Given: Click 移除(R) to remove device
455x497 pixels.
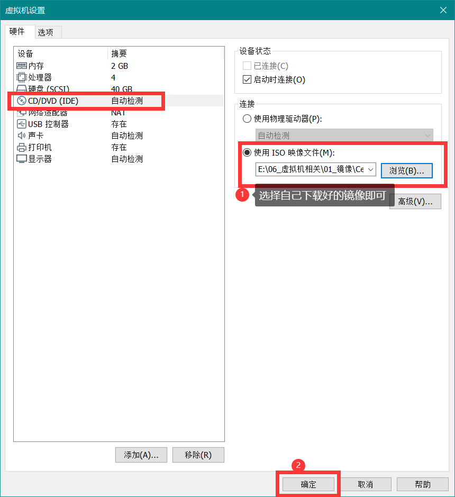Looking at the screenshot, I should click(198, 455).
